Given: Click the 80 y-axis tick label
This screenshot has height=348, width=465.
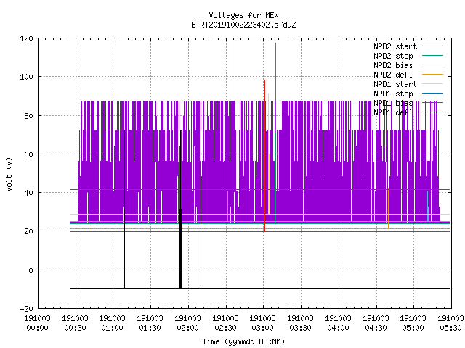Looking at the screenshot, I should point(29,116).
